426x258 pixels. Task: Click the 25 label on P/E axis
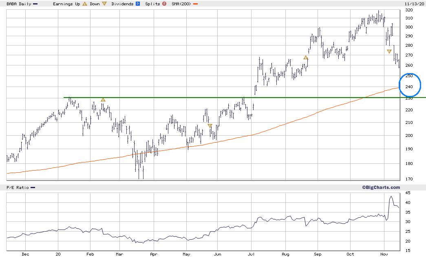(x=408, y=232)
